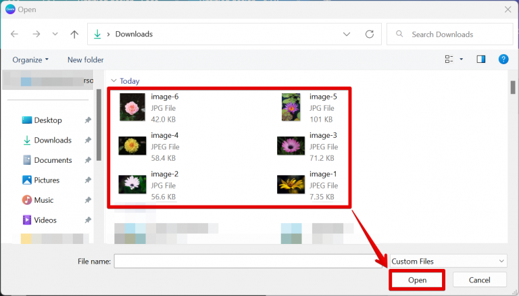
Task: Select the image-1 yellow lily thumbnail
Action: click(x=291, y=184)
